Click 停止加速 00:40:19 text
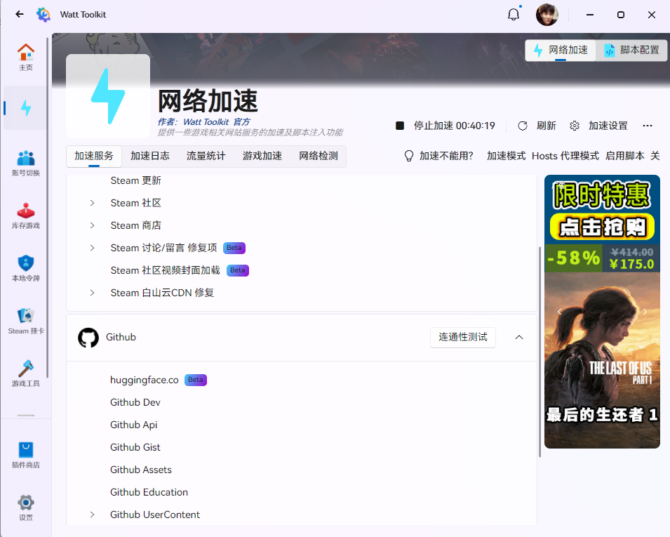This screenshot has height=537, width=670. (455, 126)
